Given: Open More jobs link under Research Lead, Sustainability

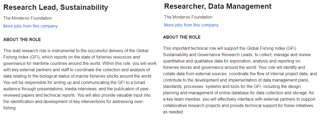Looking at the screenshot, I should 30,26.
